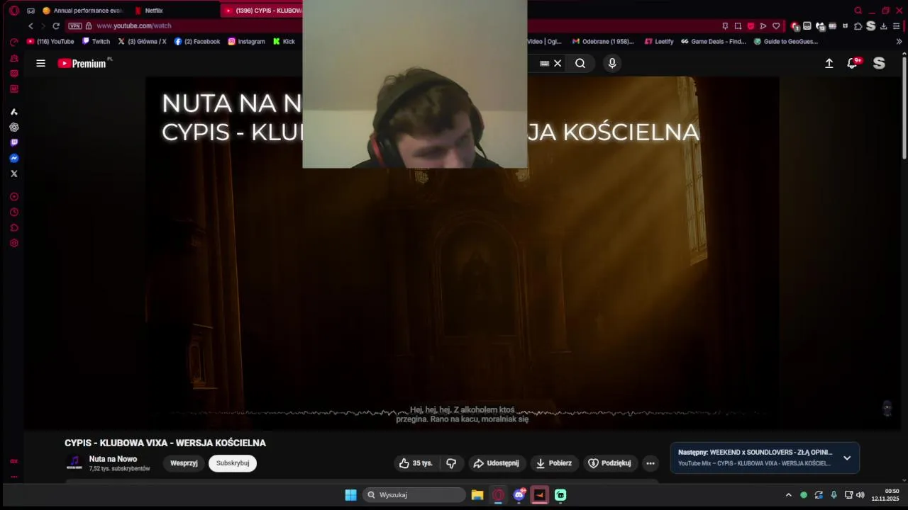Download the video with Pobierz
The width and height of the screenshot is (908, 510).
(553, 463)
